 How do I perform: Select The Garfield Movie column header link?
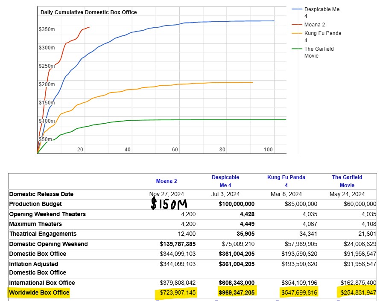click(347, 181)
